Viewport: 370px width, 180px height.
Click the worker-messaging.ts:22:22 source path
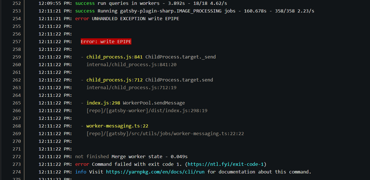[x=165, y=134]
